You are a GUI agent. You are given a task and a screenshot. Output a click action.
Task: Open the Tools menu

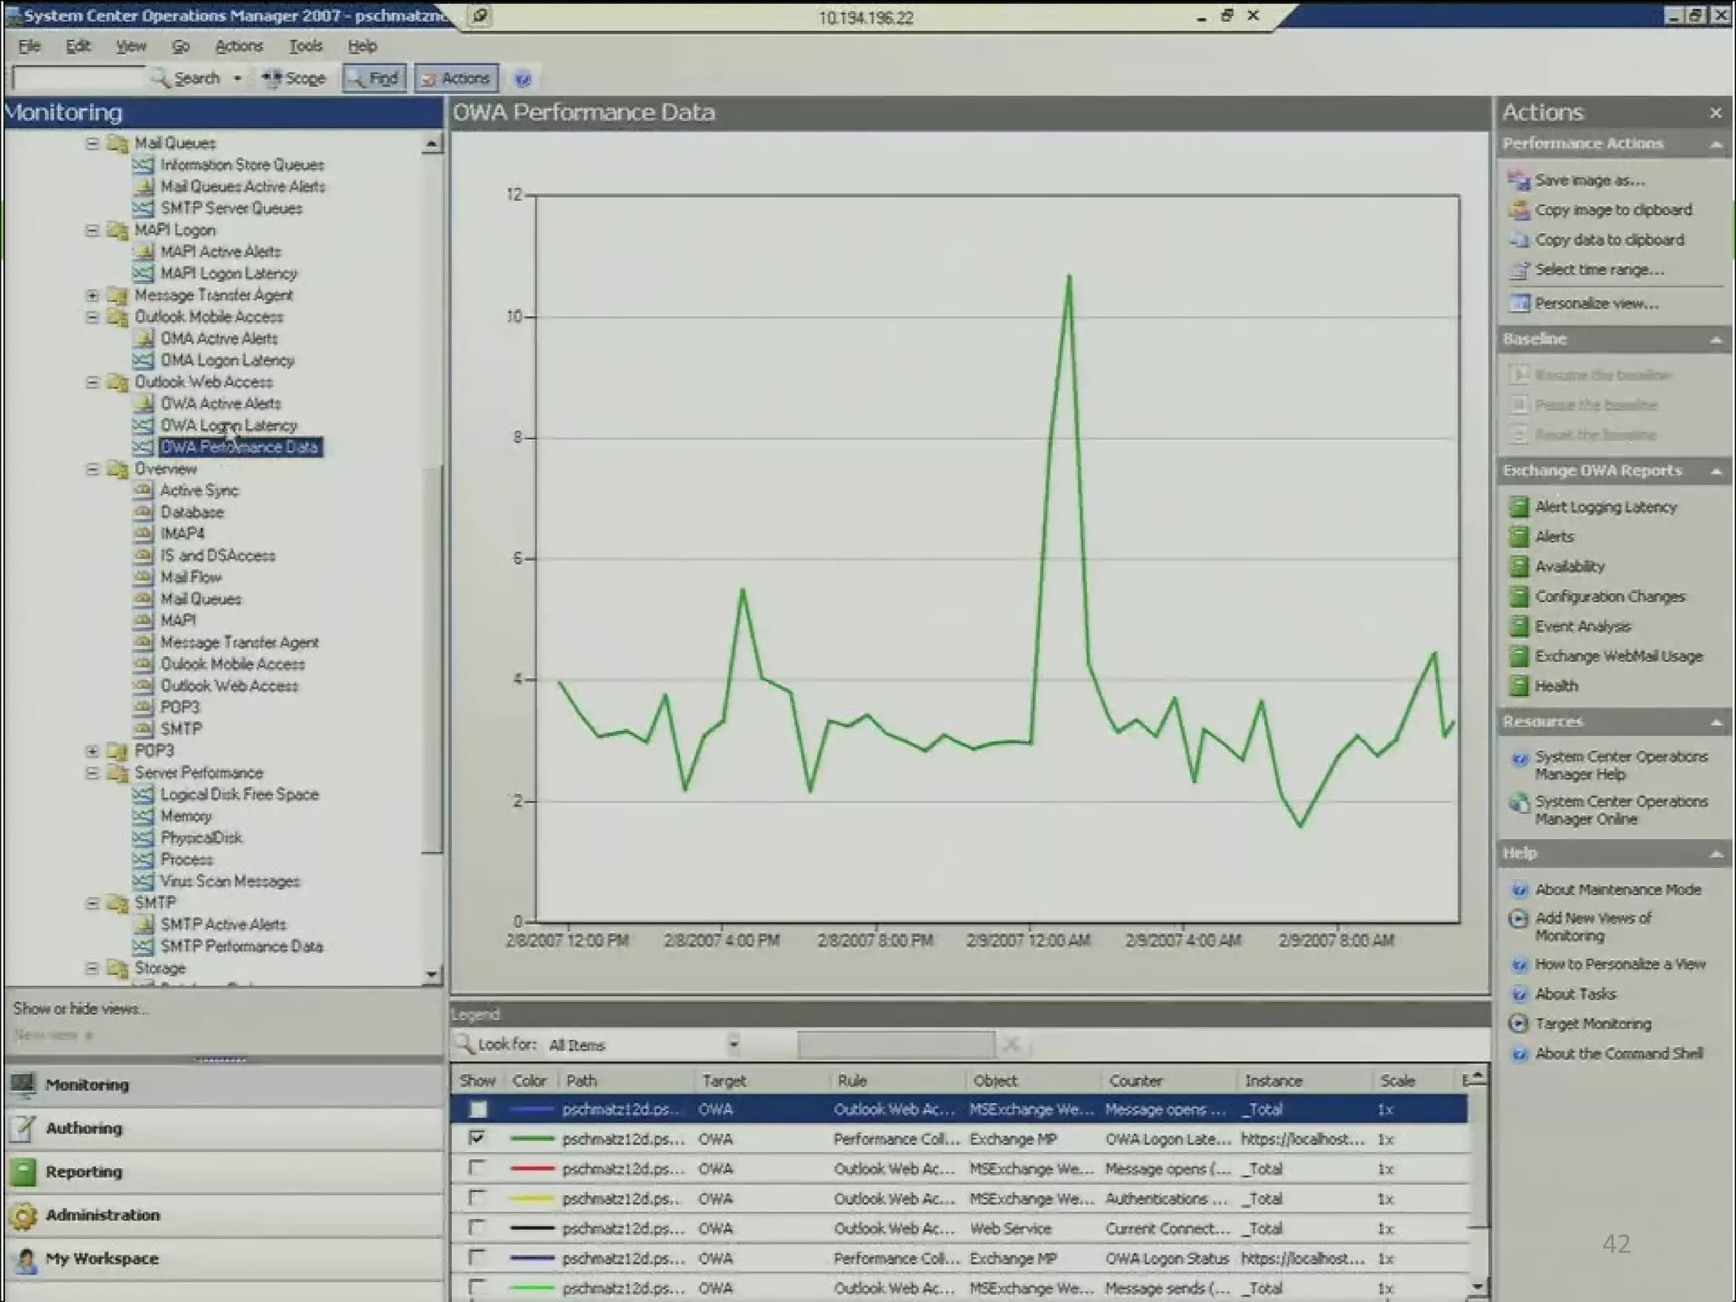(305, 46)
